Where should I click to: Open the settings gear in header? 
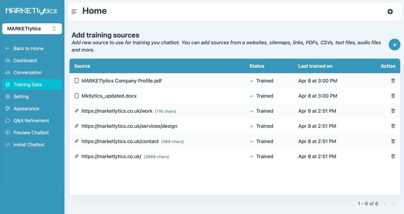tap(390, 12)
